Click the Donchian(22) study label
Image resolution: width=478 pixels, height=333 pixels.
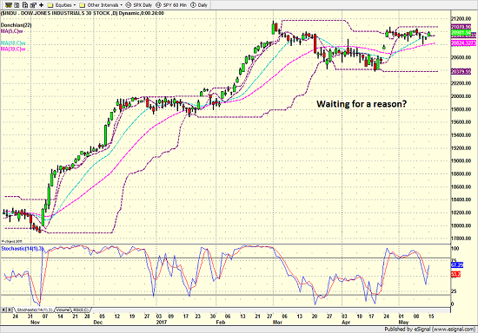click(x=16, y=25)
